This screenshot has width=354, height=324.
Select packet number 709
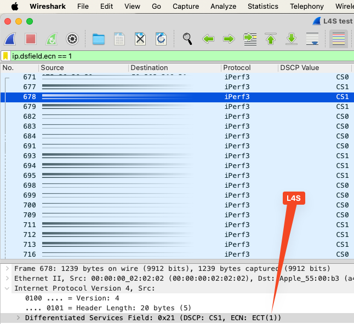177,215
